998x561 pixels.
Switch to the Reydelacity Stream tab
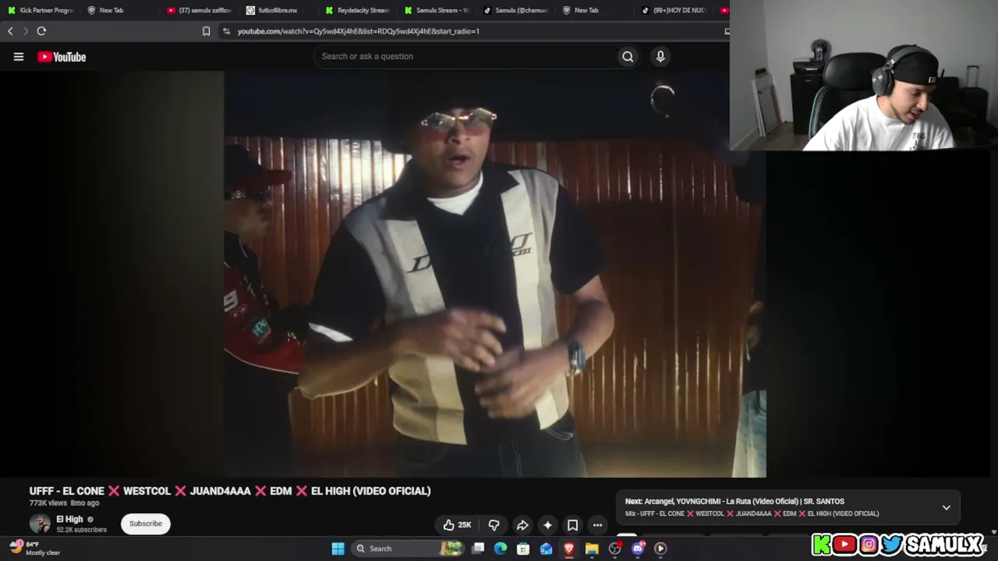tap(357, 10)
